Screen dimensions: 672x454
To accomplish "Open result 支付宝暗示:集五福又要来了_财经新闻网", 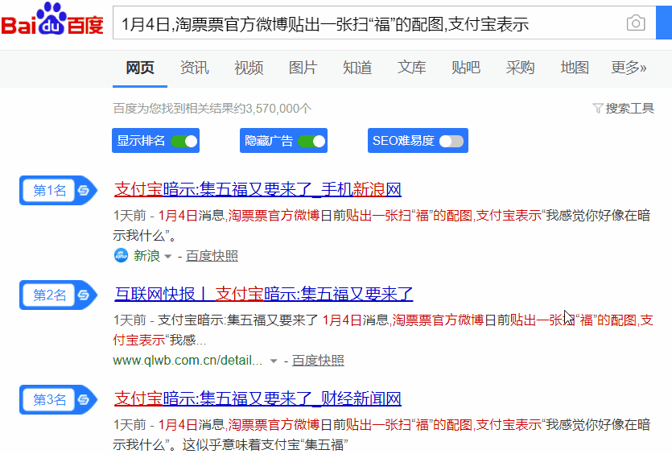I will click(258, 398).
